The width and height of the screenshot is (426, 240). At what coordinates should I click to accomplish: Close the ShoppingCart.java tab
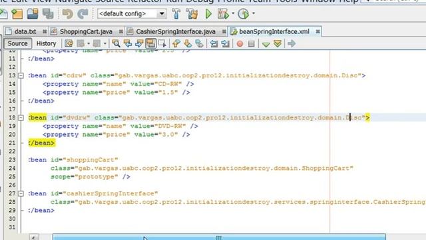tap(121, 32)
